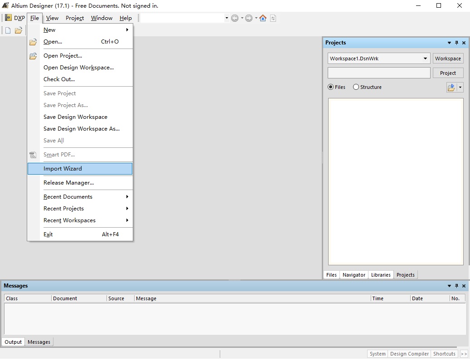Click the Message column header
Viewport: 470px width, 361px height.
coord(252,298)
